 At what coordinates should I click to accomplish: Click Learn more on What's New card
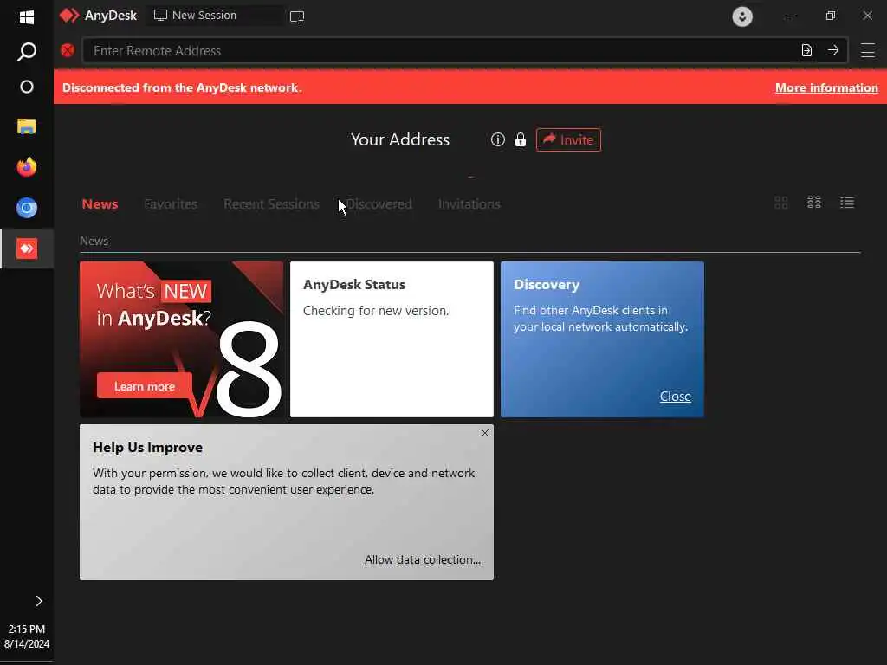point(145,386)
